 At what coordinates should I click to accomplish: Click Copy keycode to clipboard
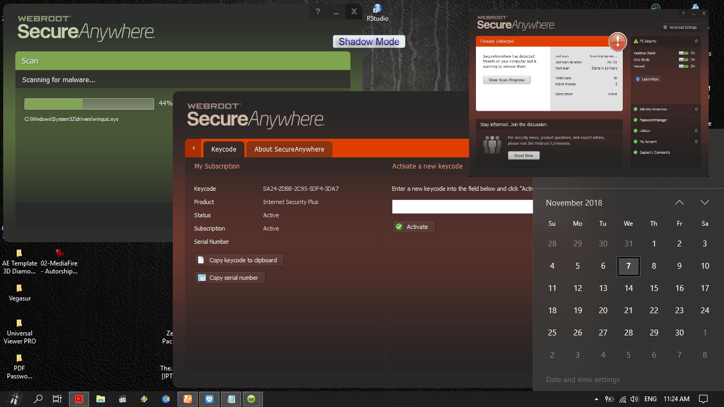tap(239, 260)
